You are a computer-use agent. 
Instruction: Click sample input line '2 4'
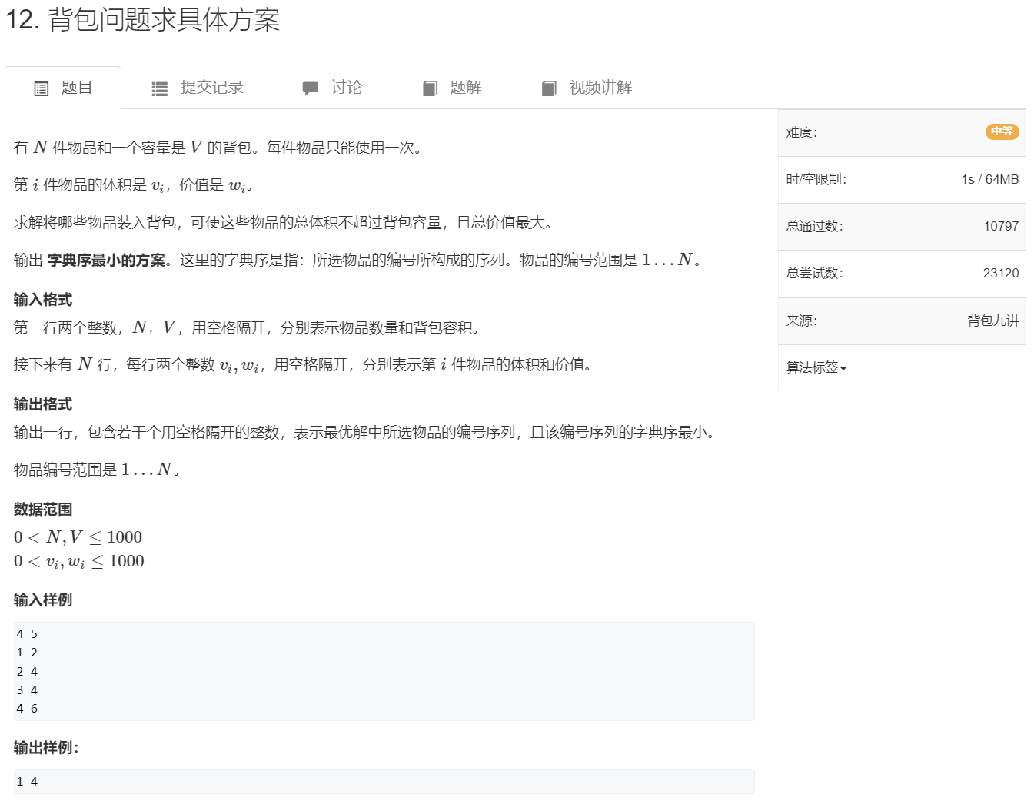[x=27, y=672]
